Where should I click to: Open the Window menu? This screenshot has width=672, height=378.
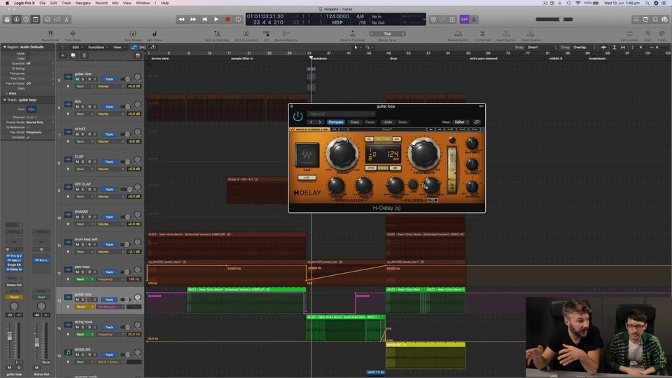click(143, 3)
